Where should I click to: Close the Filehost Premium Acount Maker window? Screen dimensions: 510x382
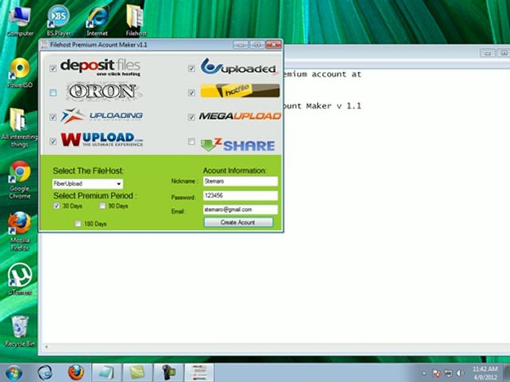point(273,45)
